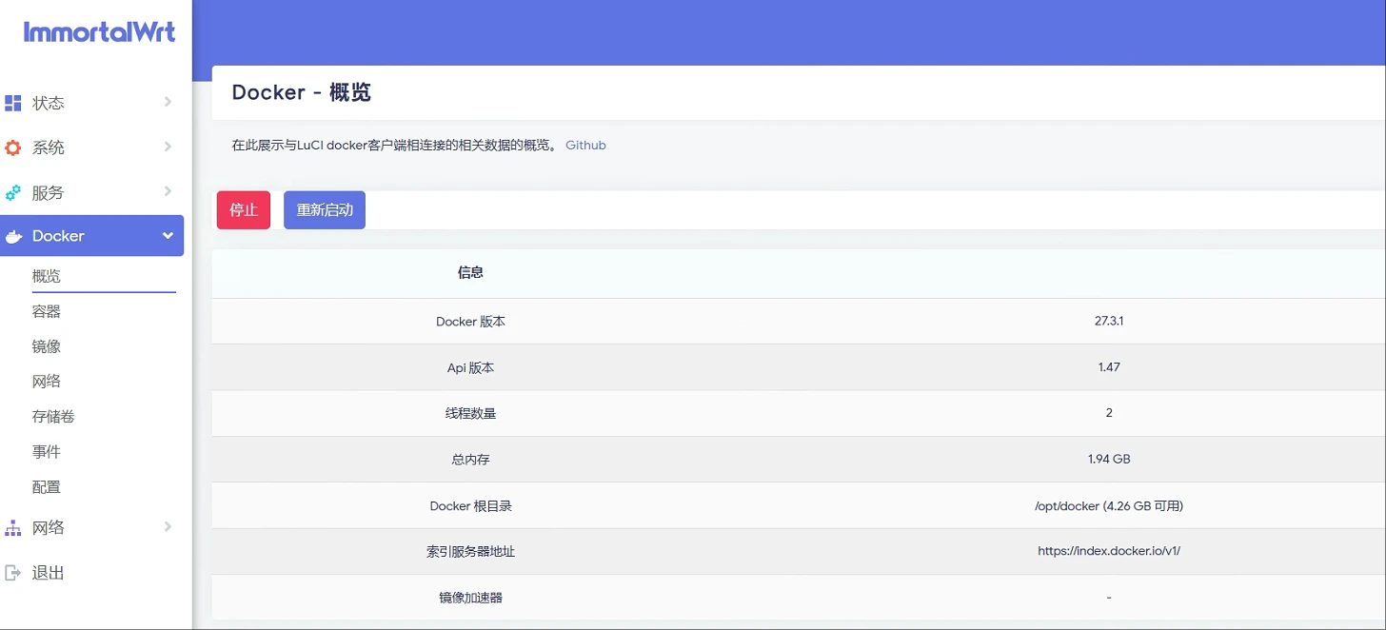Click the 状态 dashboard icon

(x=12, y=103)
